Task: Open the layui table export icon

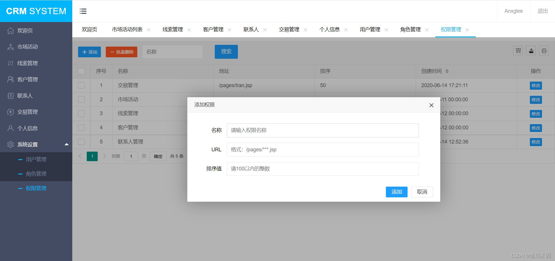Action: [531, 51]
